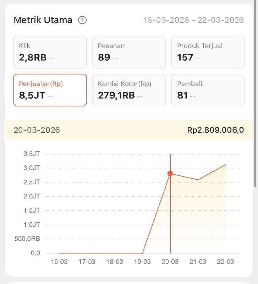
Task: Click the red data point on chart
Action: [x=170, y=173]
